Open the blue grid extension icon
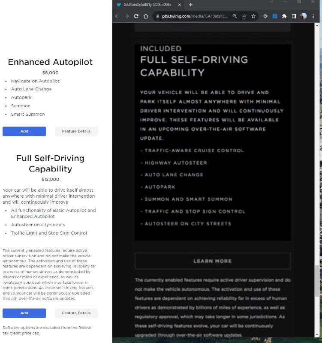Viewport: 322px width, 343px height. (x=275, y=16)
